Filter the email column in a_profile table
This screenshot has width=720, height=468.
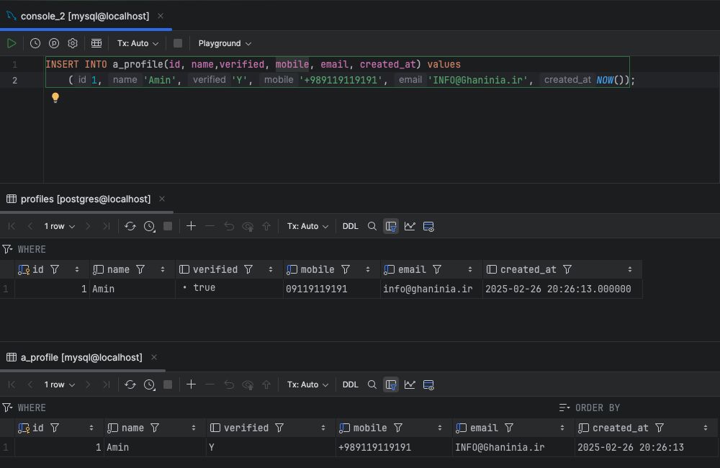tap(509, 428)
